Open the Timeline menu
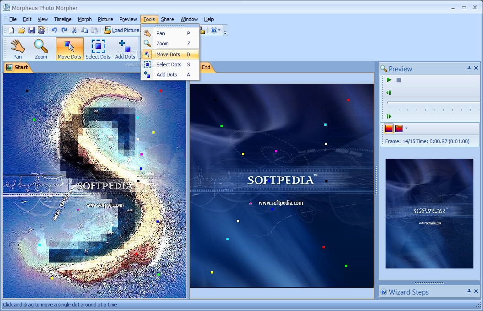Screen dimensions: 483x311 [x=63, y=19]
